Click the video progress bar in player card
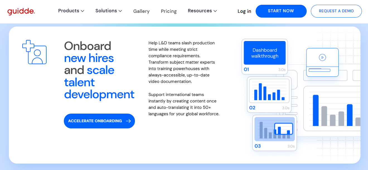This screenshot has height=170, width=368. (319, 70)
